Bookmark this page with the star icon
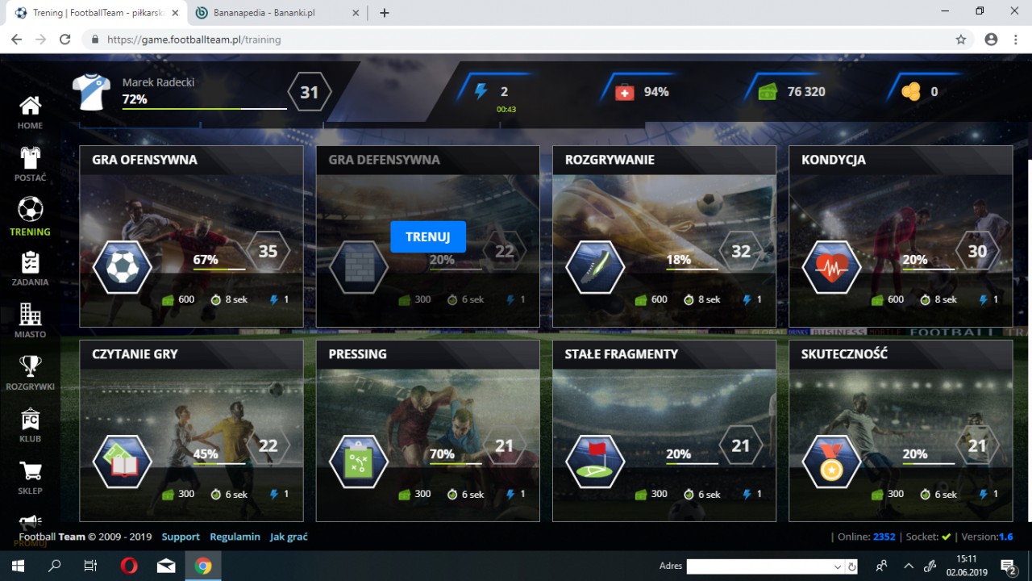 960,40
